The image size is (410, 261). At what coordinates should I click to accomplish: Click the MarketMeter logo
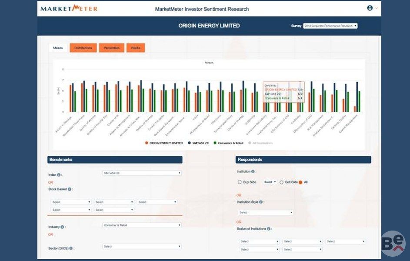[x=69, y=8]
